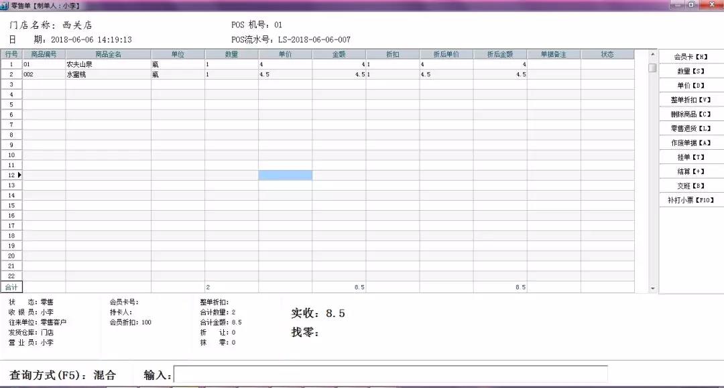The width and height of the screenshot is (724, 388).
Task: Click the application icon in title bar
Action: tap(5, 5)
